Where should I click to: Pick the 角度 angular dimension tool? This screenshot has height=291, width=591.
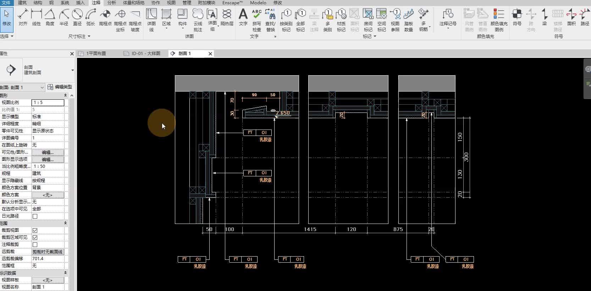click(50, 17)
